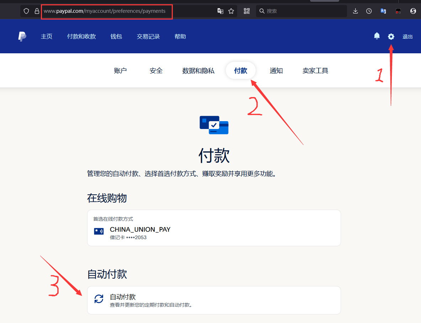Open the 自动付款 card
The height and width of the screenshot is (323, 421).
[x=214, y=300]
